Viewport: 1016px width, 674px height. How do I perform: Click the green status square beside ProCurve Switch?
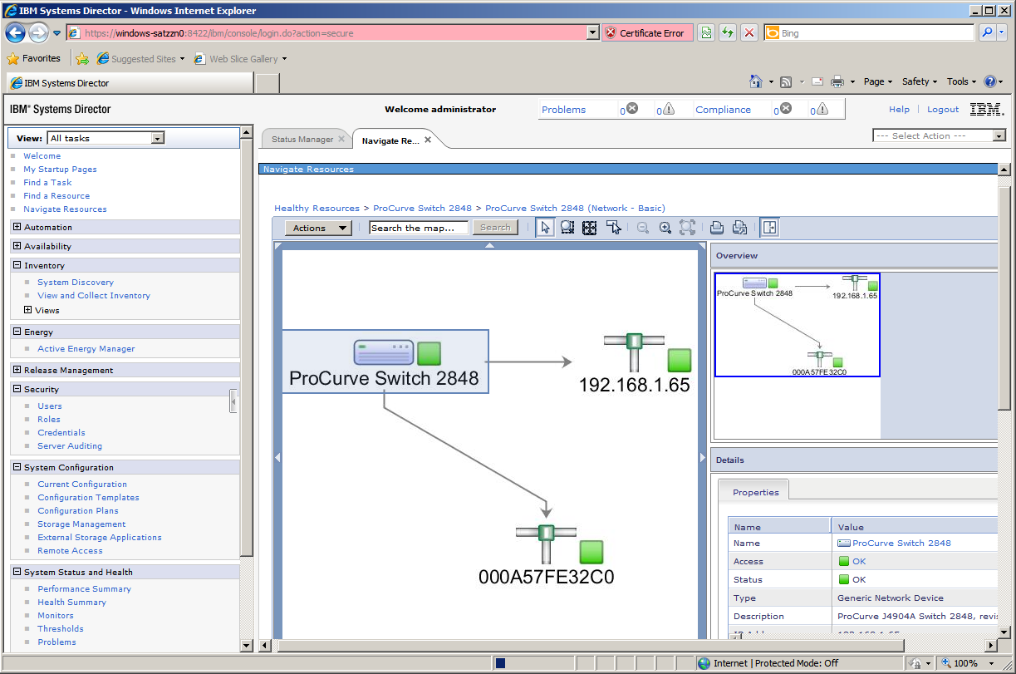click(429, 353)
